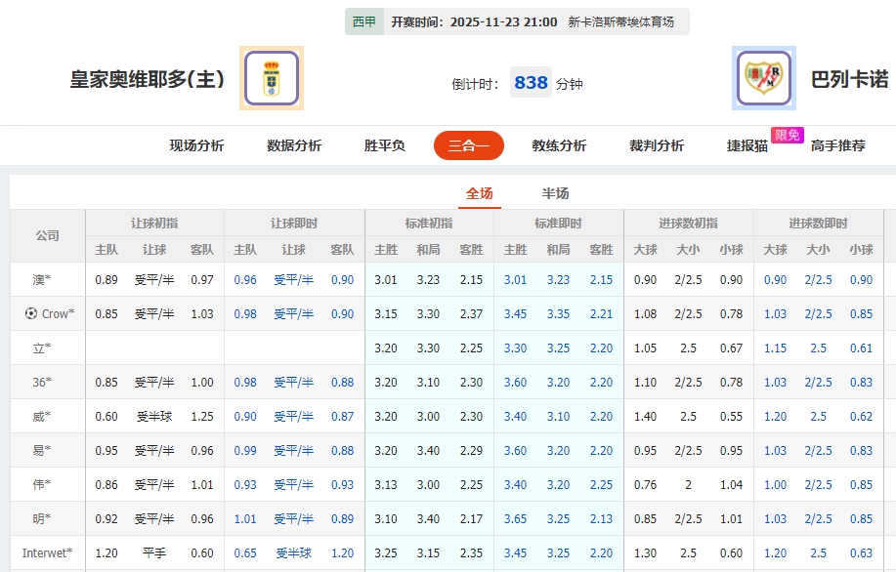896x572 pixels.
Task: Click the 皇家奥维耶多 home team crest
Action: tap(271, 78)
